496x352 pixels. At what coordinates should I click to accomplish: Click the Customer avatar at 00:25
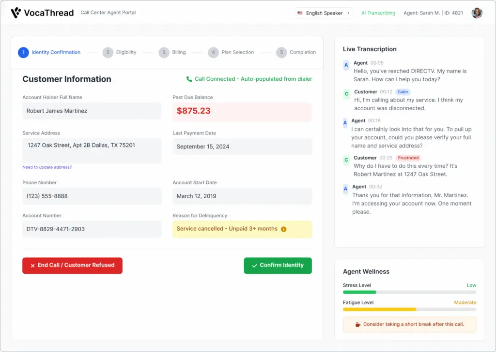tap(346, 160)
